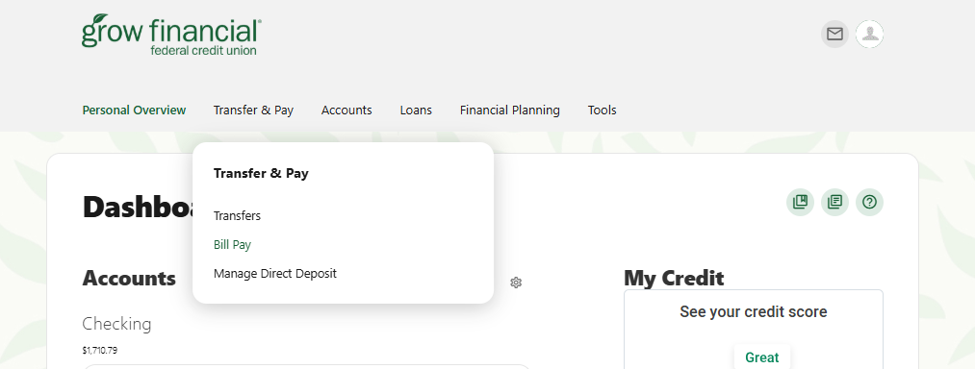Click the Great credit rating badge
The image size is (975, 369).
pyautogui.click(x=761, y=357)
